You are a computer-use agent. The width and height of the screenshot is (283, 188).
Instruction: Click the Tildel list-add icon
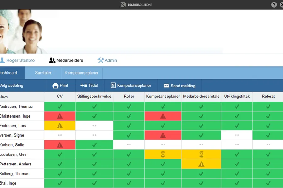(84, 86)
